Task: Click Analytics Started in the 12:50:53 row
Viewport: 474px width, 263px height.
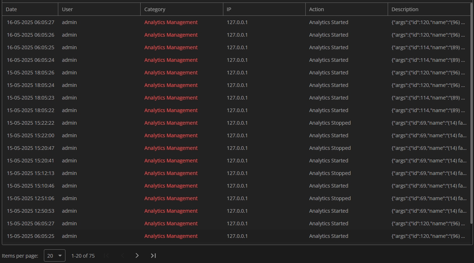Action: click(x=329, y=211)
